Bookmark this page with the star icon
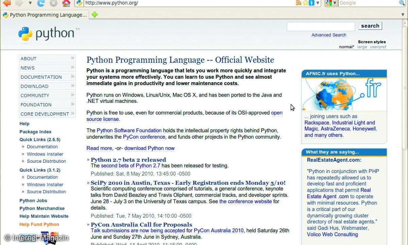Screen dimensions: 408x245 click(305, 3)
